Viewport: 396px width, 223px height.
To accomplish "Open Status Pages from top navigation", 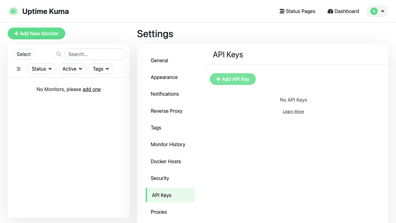I will pyautogui.click(x=297, y=11).
